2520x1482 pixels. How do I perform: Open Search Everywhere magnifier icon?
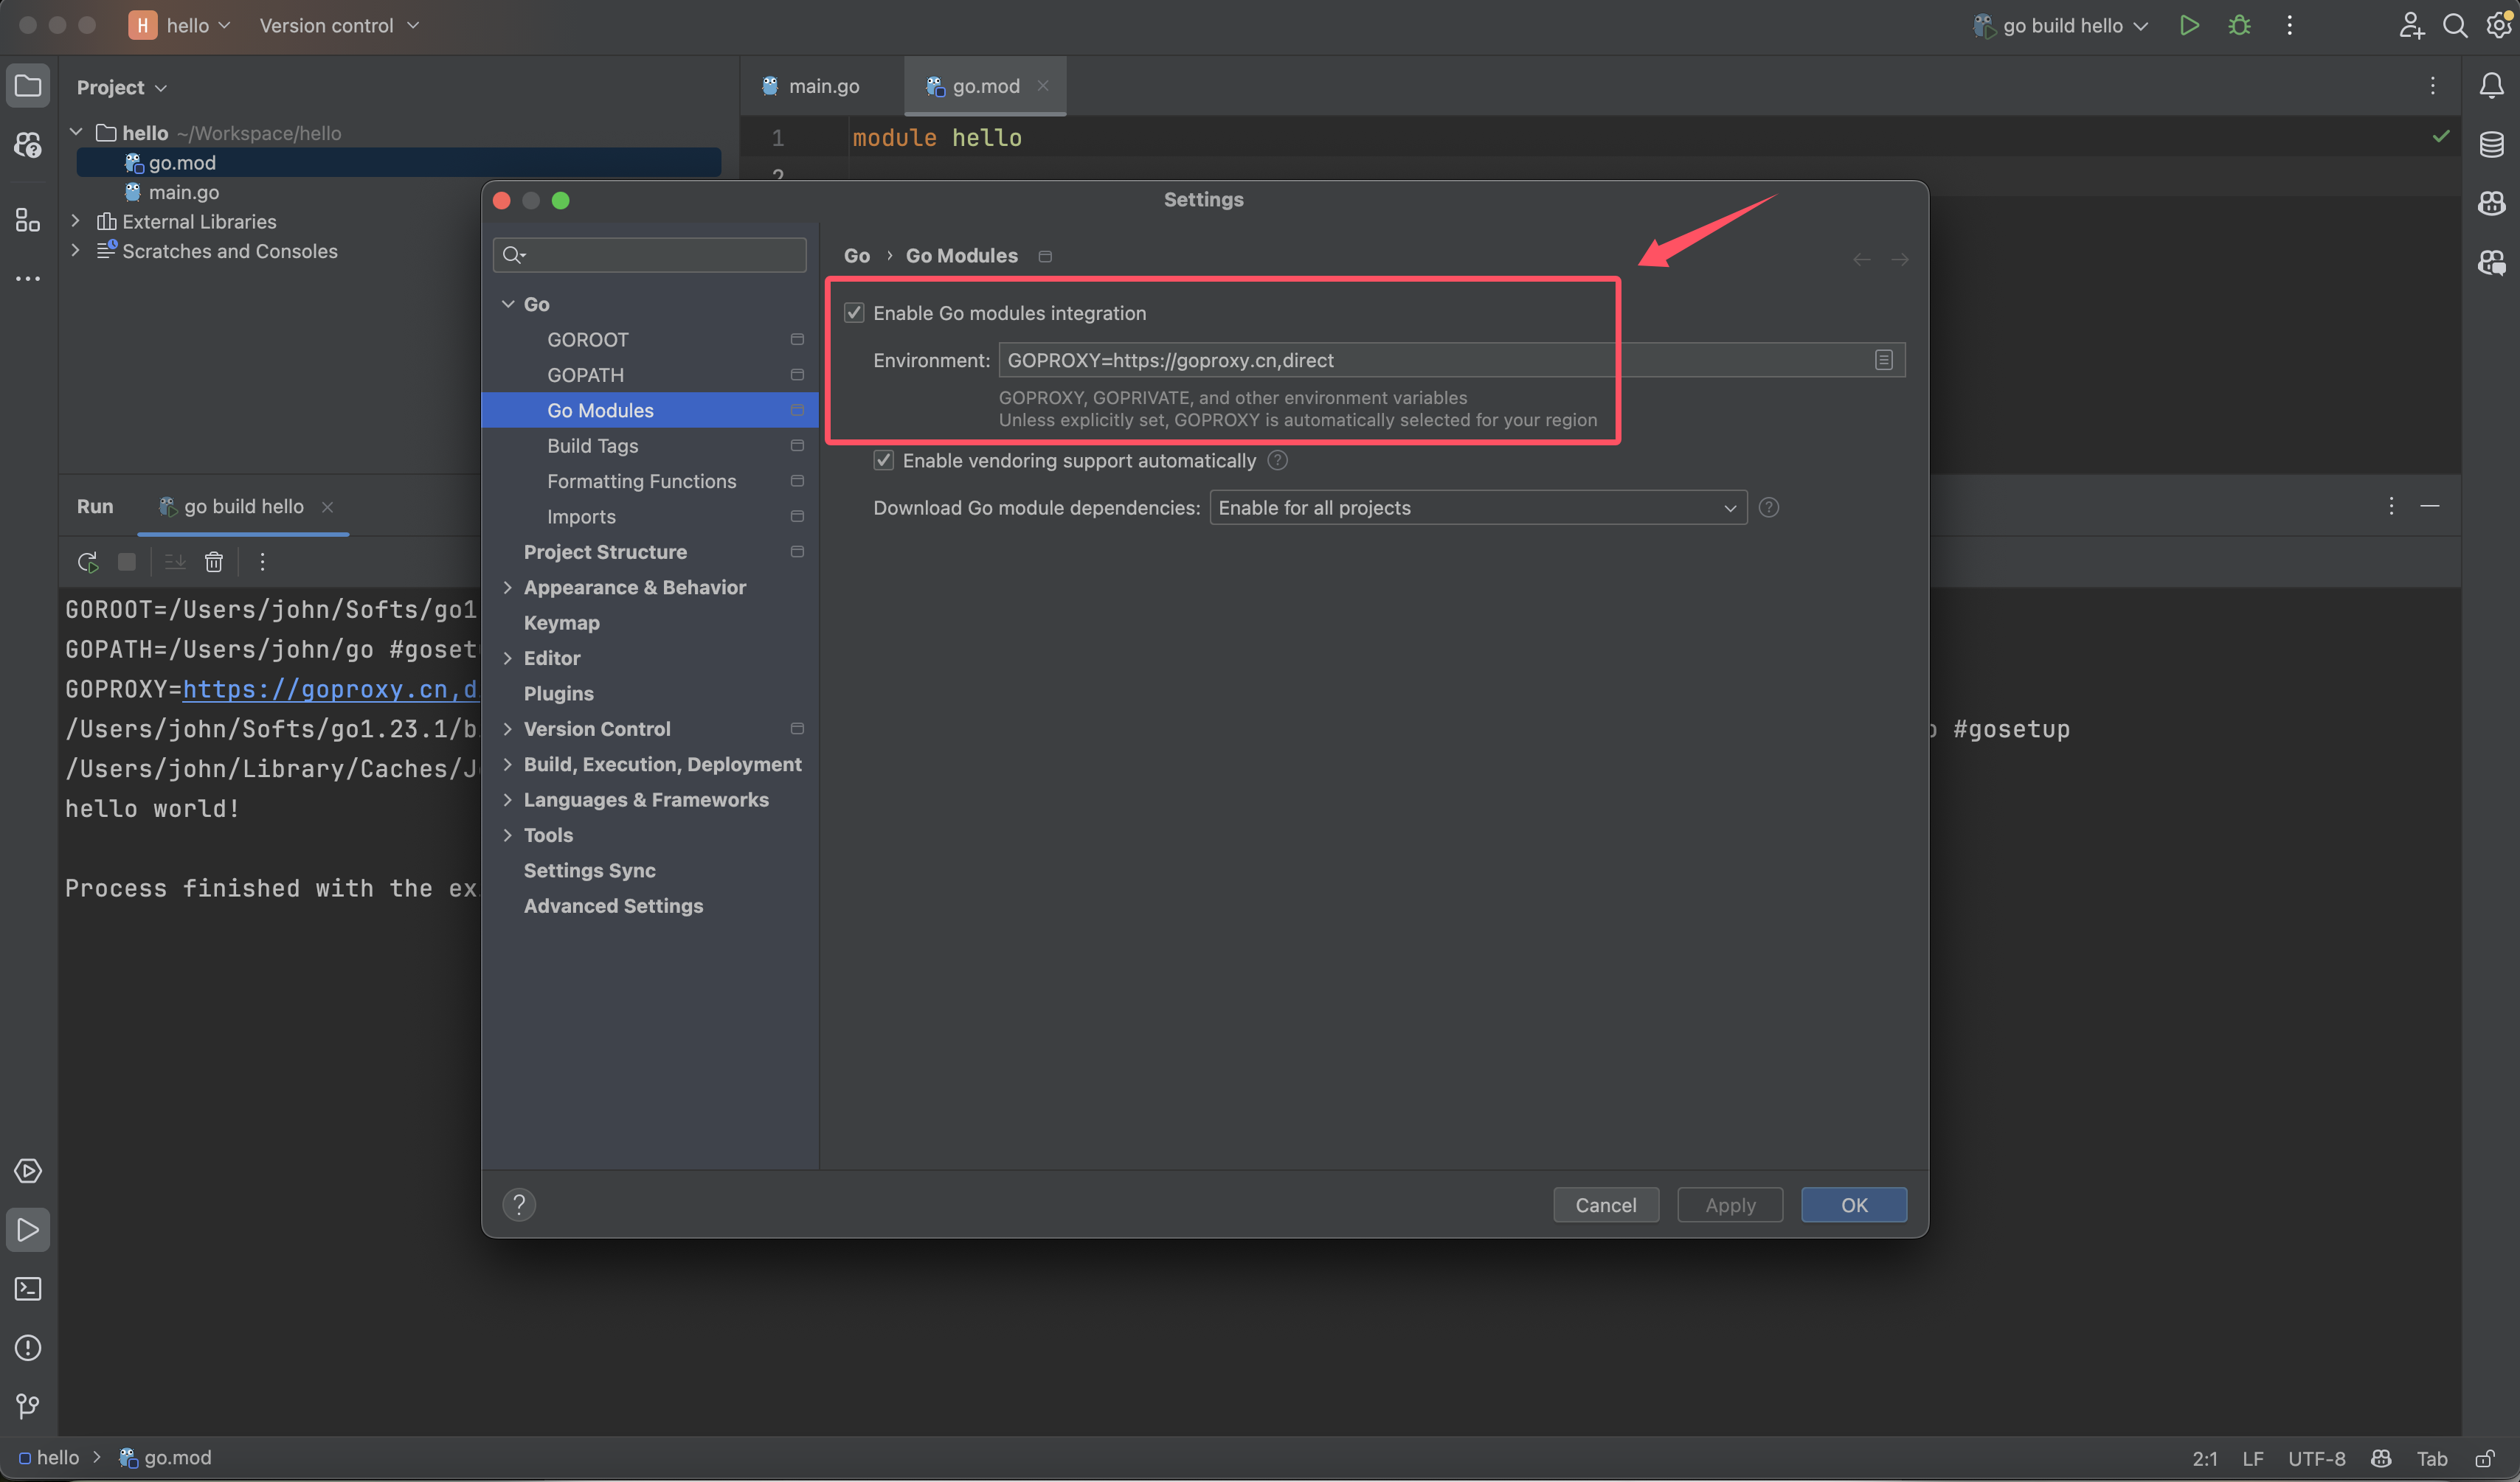point(2454,26)
